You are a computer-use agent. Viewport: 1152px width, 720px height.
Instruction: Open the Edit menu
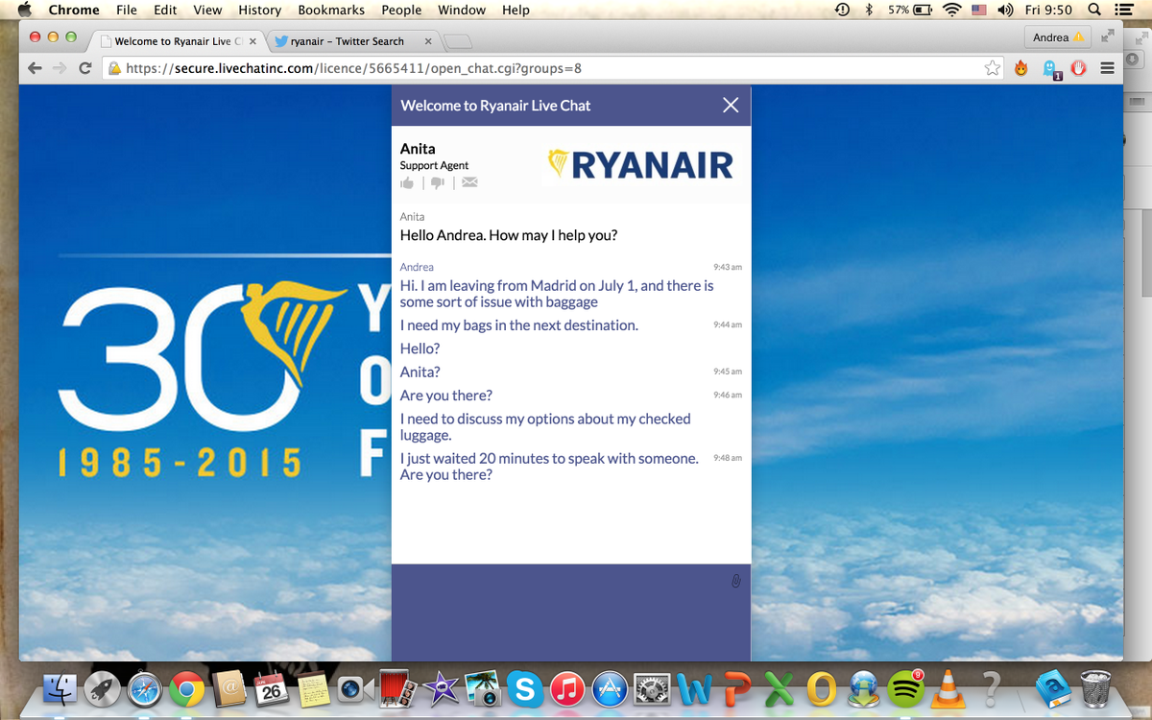tap(165, 10)
